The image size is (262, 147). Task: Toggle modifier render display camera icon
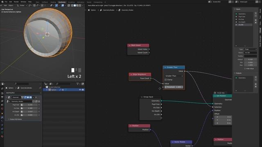pos(31,97)
